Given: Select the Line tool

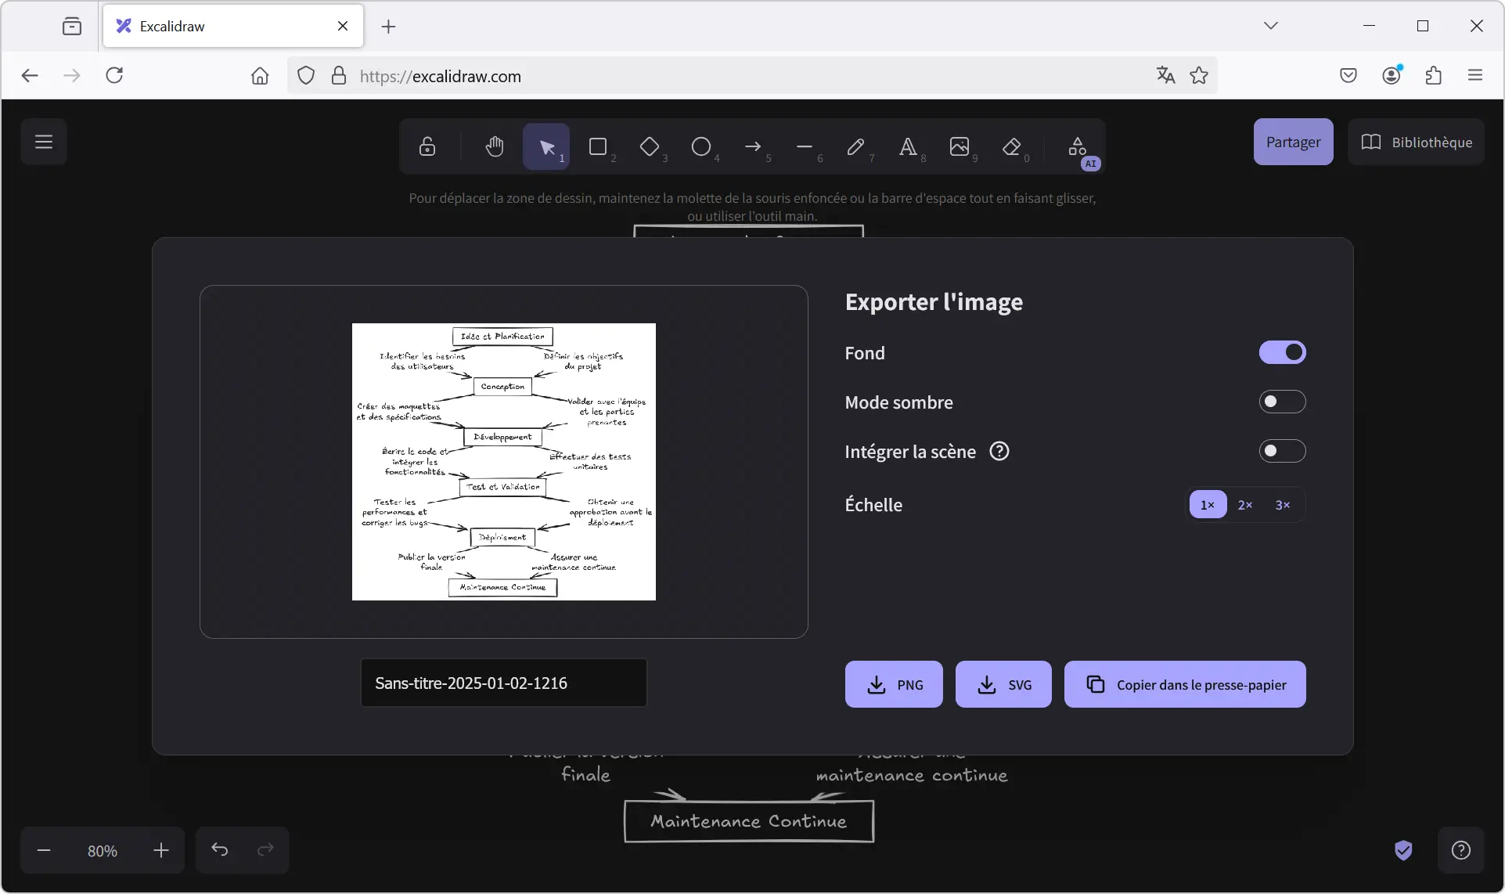Looking at the screenshot, I should (x=805, y=146).
